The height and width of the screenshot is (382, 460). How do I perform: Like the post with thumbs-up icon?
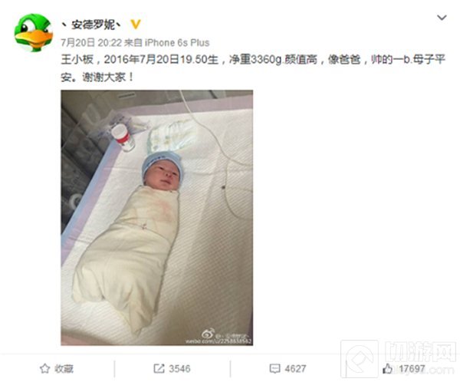[387, 368]
